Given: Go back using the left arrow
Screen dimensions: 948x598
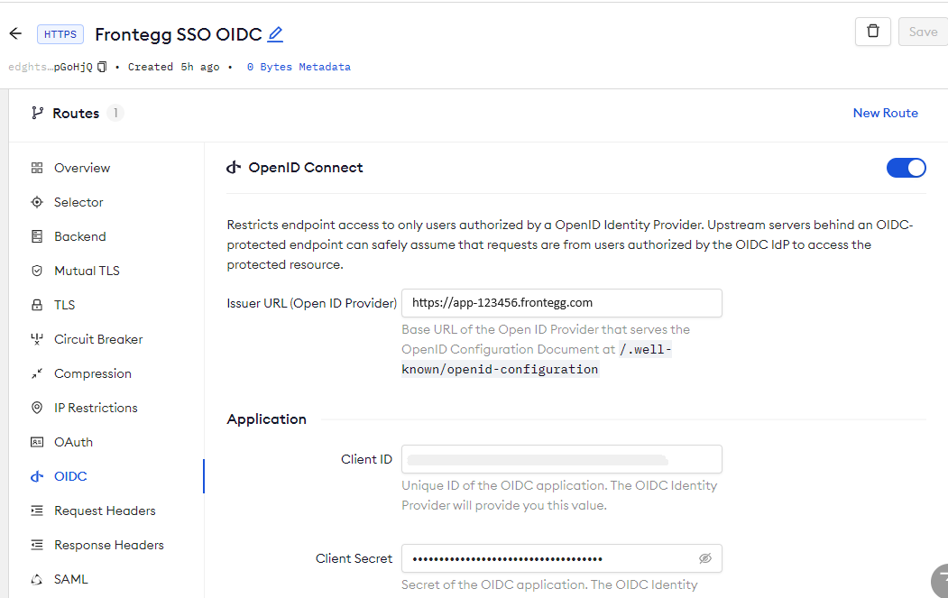Looking at the screenshot, I should click(x=14, y=32).
